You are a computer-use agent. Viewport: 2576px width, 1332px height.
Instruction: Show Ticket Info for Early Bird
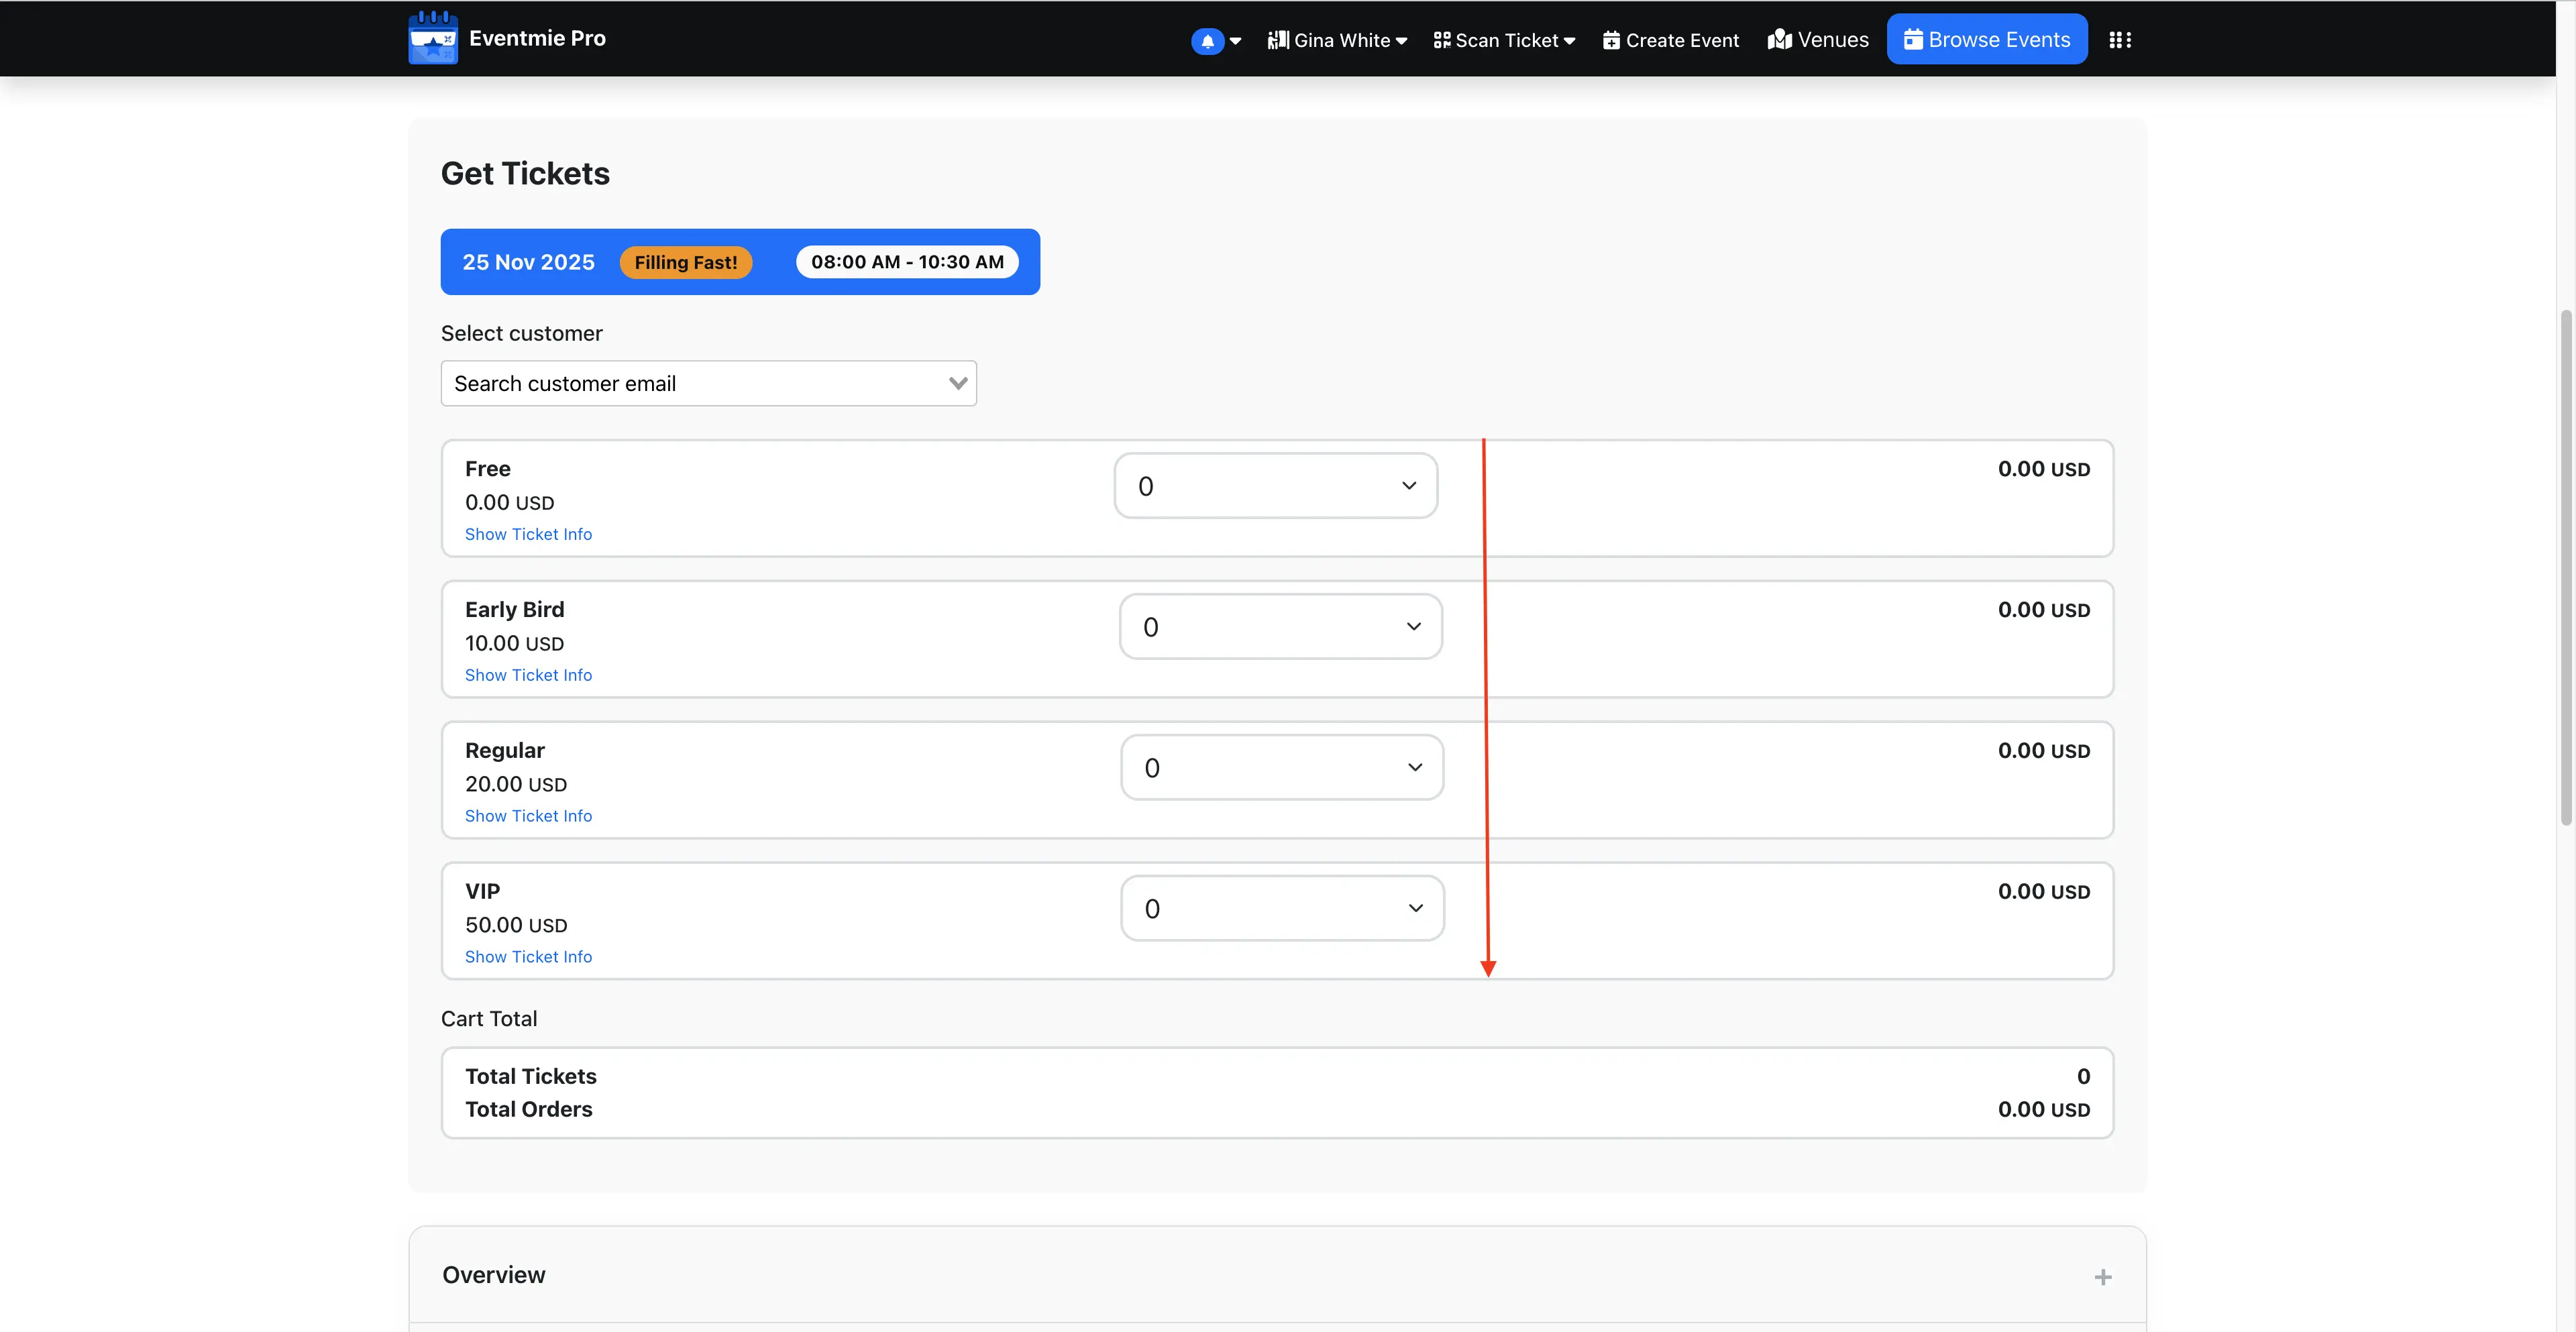528,675
